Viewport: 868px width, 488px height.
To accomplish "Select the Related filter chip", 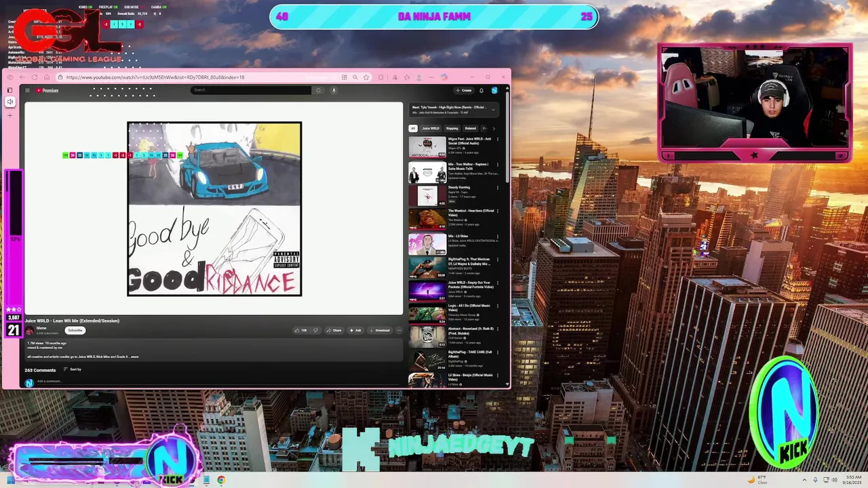I will click(471, 128).
